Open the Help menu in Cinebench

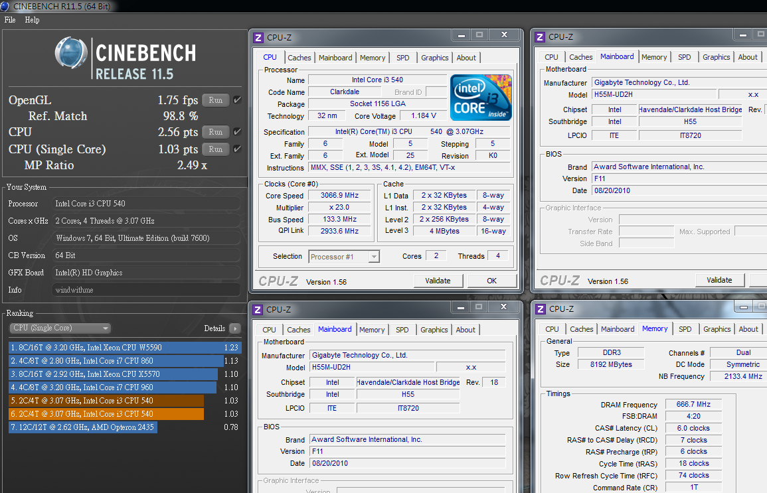coord(33,20)
